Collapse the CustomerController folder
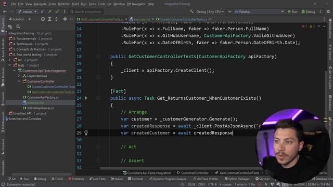The image size is (333, 187). (19, 81)
